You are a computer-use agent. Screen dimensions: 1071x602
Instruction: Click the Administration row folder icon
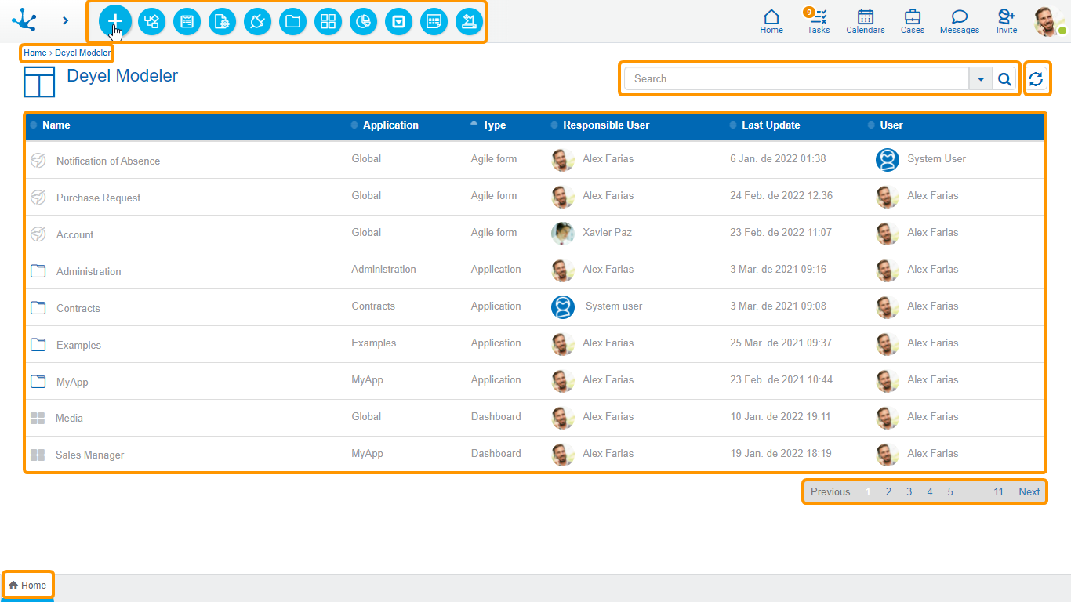coord(38,270)
